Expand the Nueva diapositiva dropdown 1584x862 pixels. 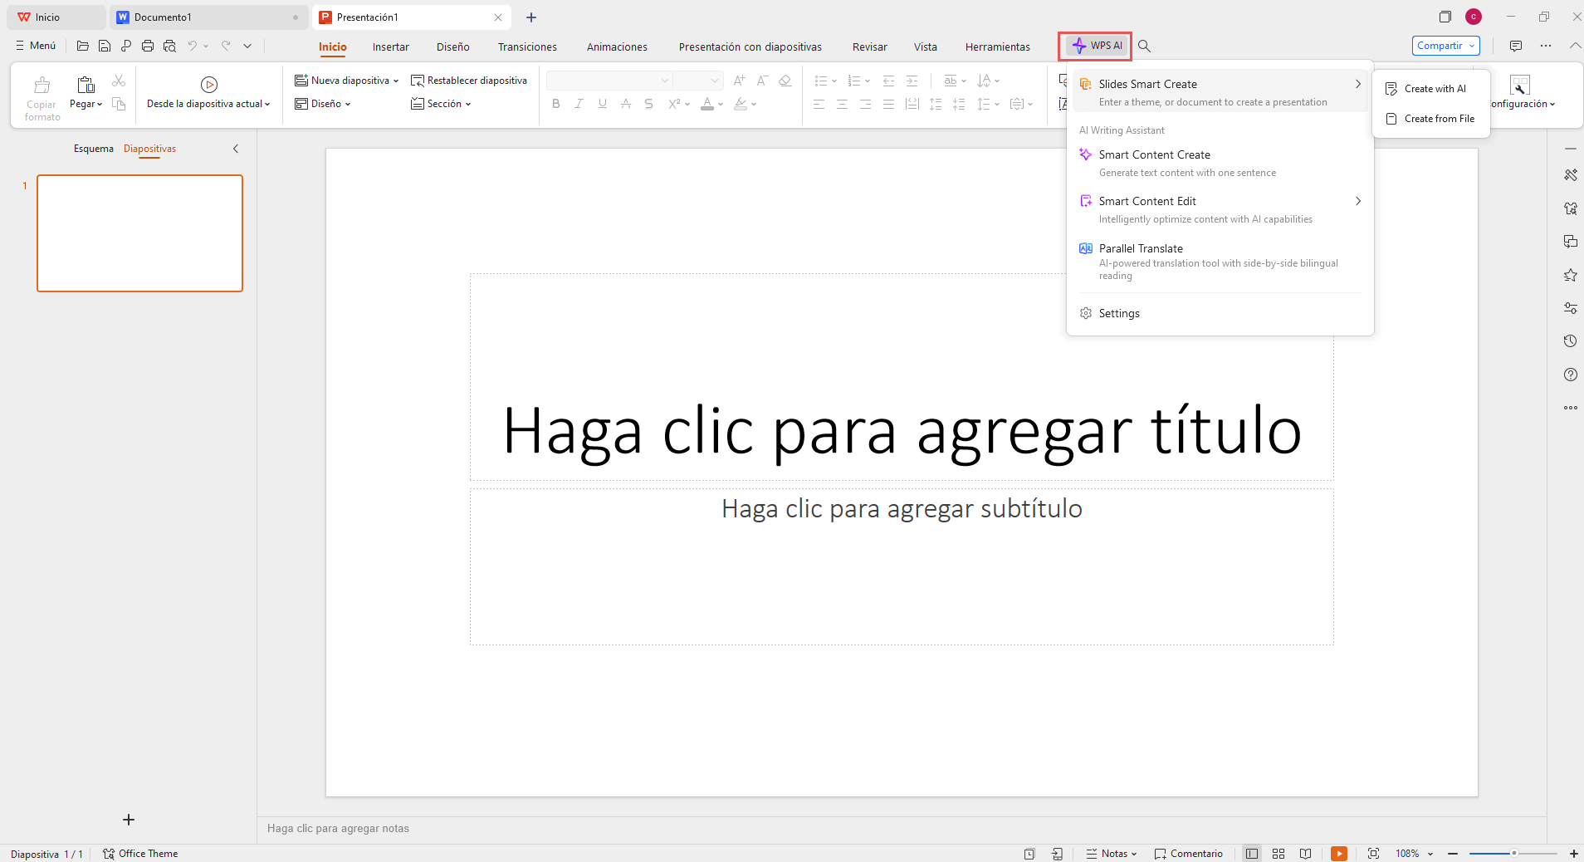pos(396,81)
